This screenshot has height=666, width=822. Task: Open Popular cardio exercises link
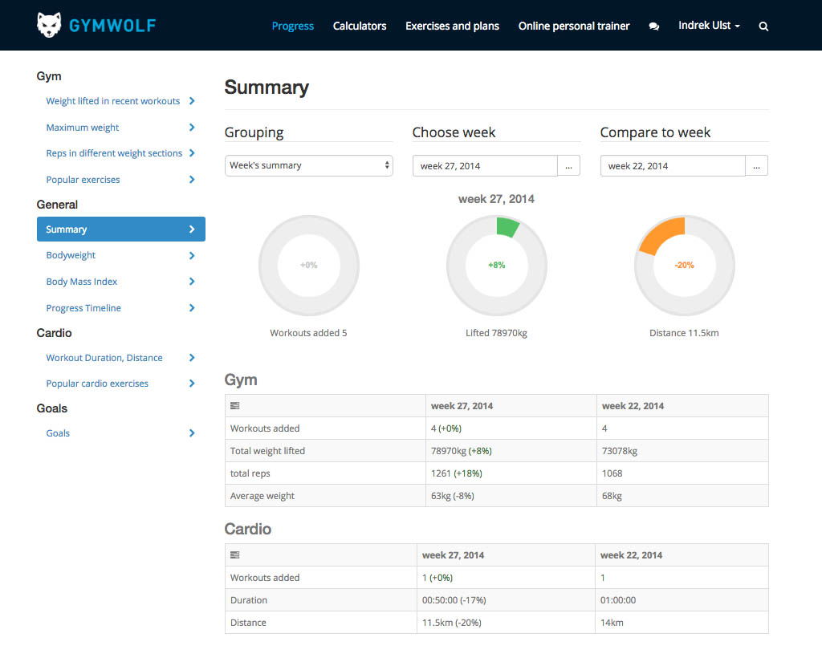[x=97, y=384]
